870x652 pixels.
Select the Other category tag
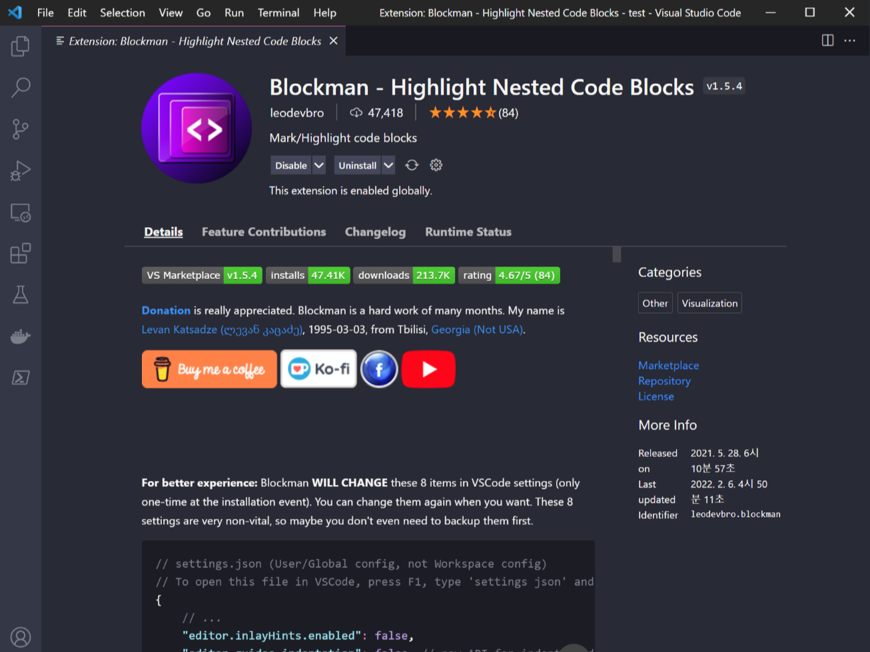655,303
